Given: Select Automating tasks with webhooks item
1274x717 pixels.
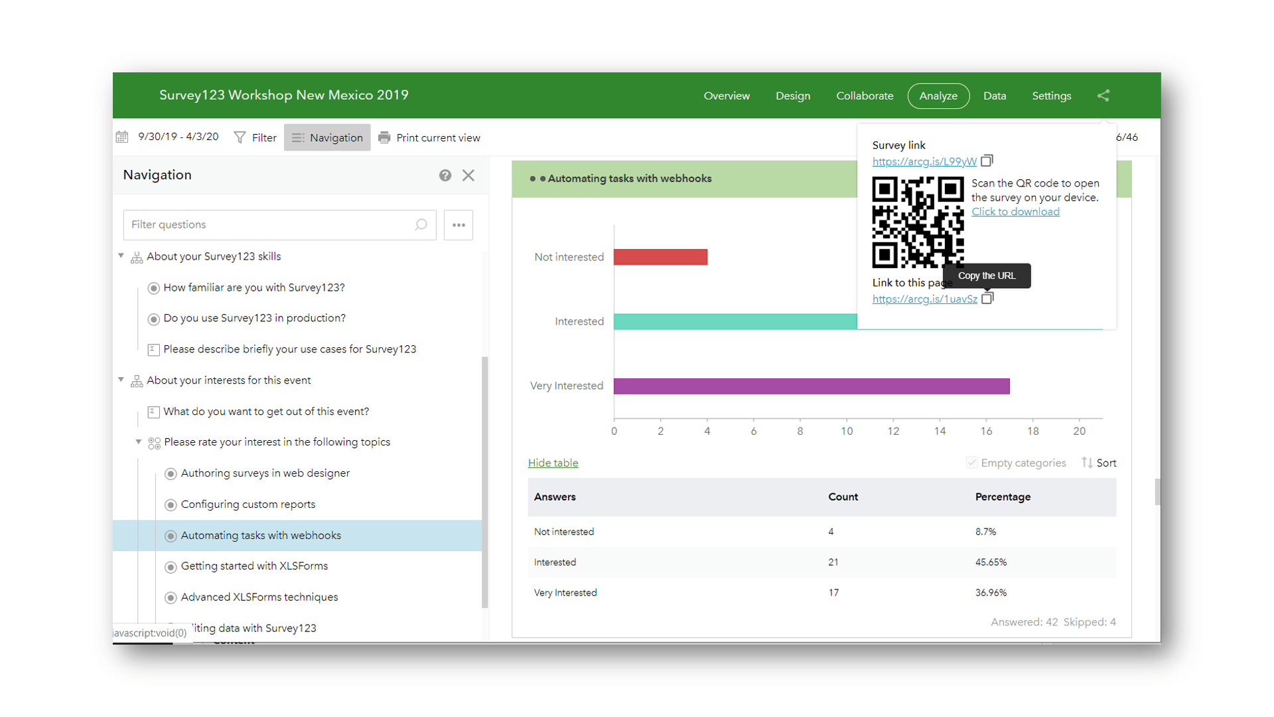Looking at the screenshot, I should pyautogui.click(x=297, y=535).
